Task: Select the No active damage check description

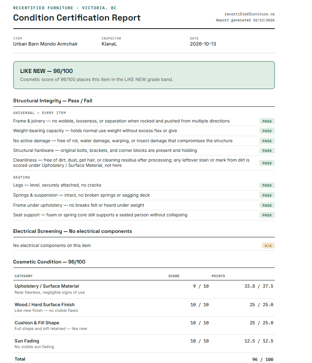Action: (123, 141)
